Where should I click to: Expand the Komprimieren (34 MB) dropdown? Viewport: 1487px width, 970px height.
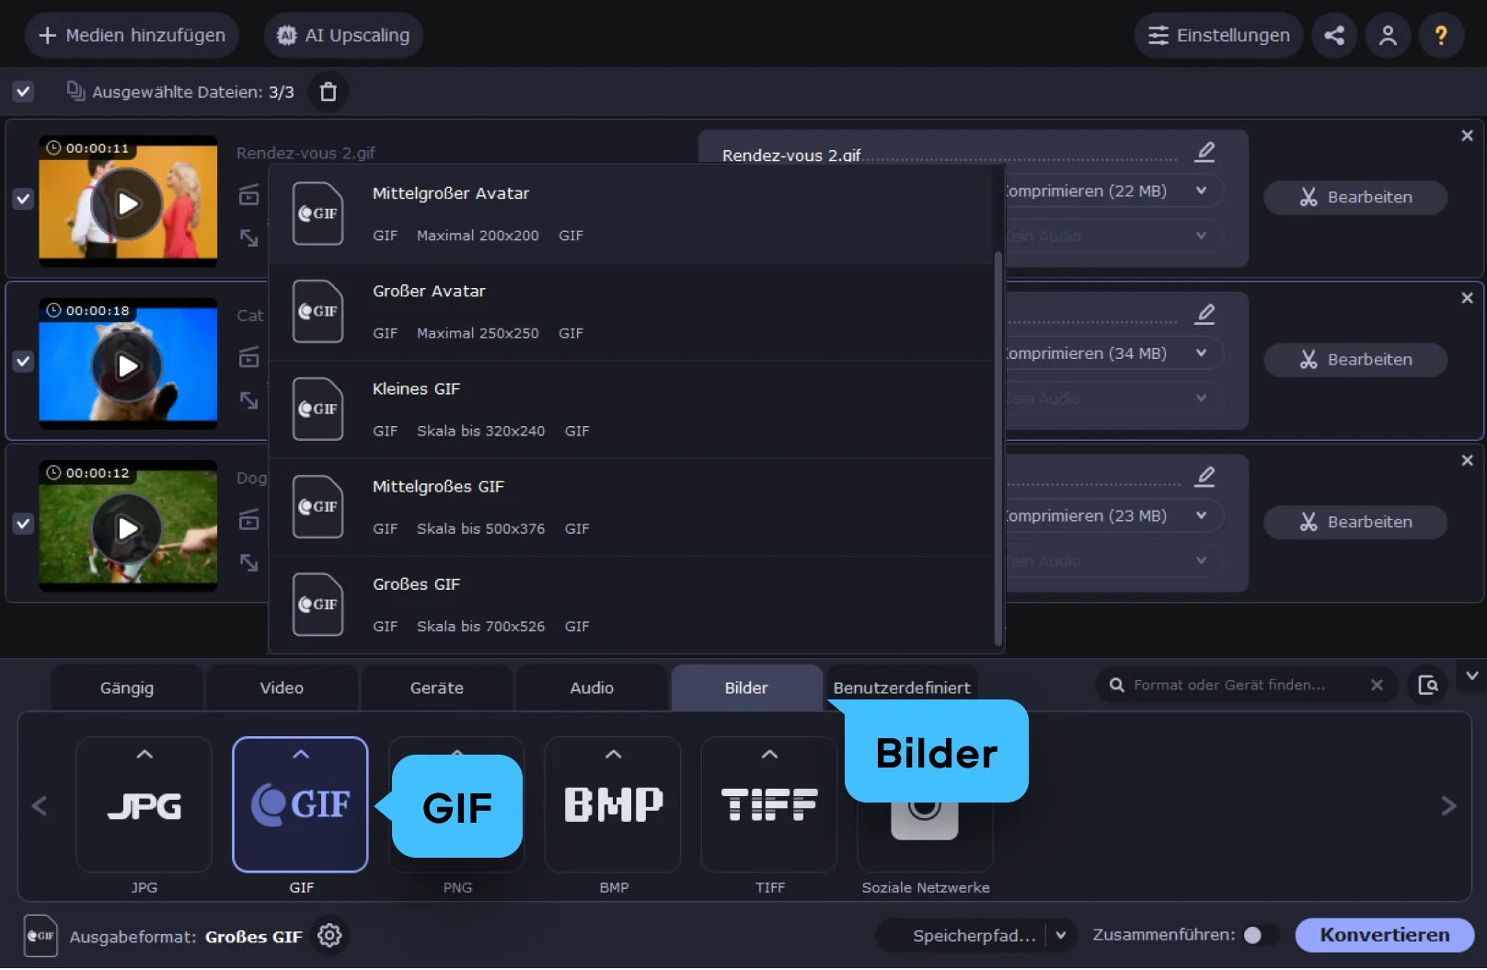point(1201,353)
